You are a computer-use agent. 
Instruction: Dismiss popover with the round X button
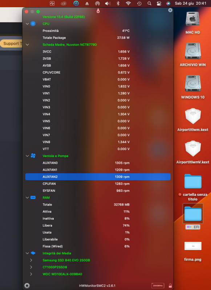[x=170, y=10]
